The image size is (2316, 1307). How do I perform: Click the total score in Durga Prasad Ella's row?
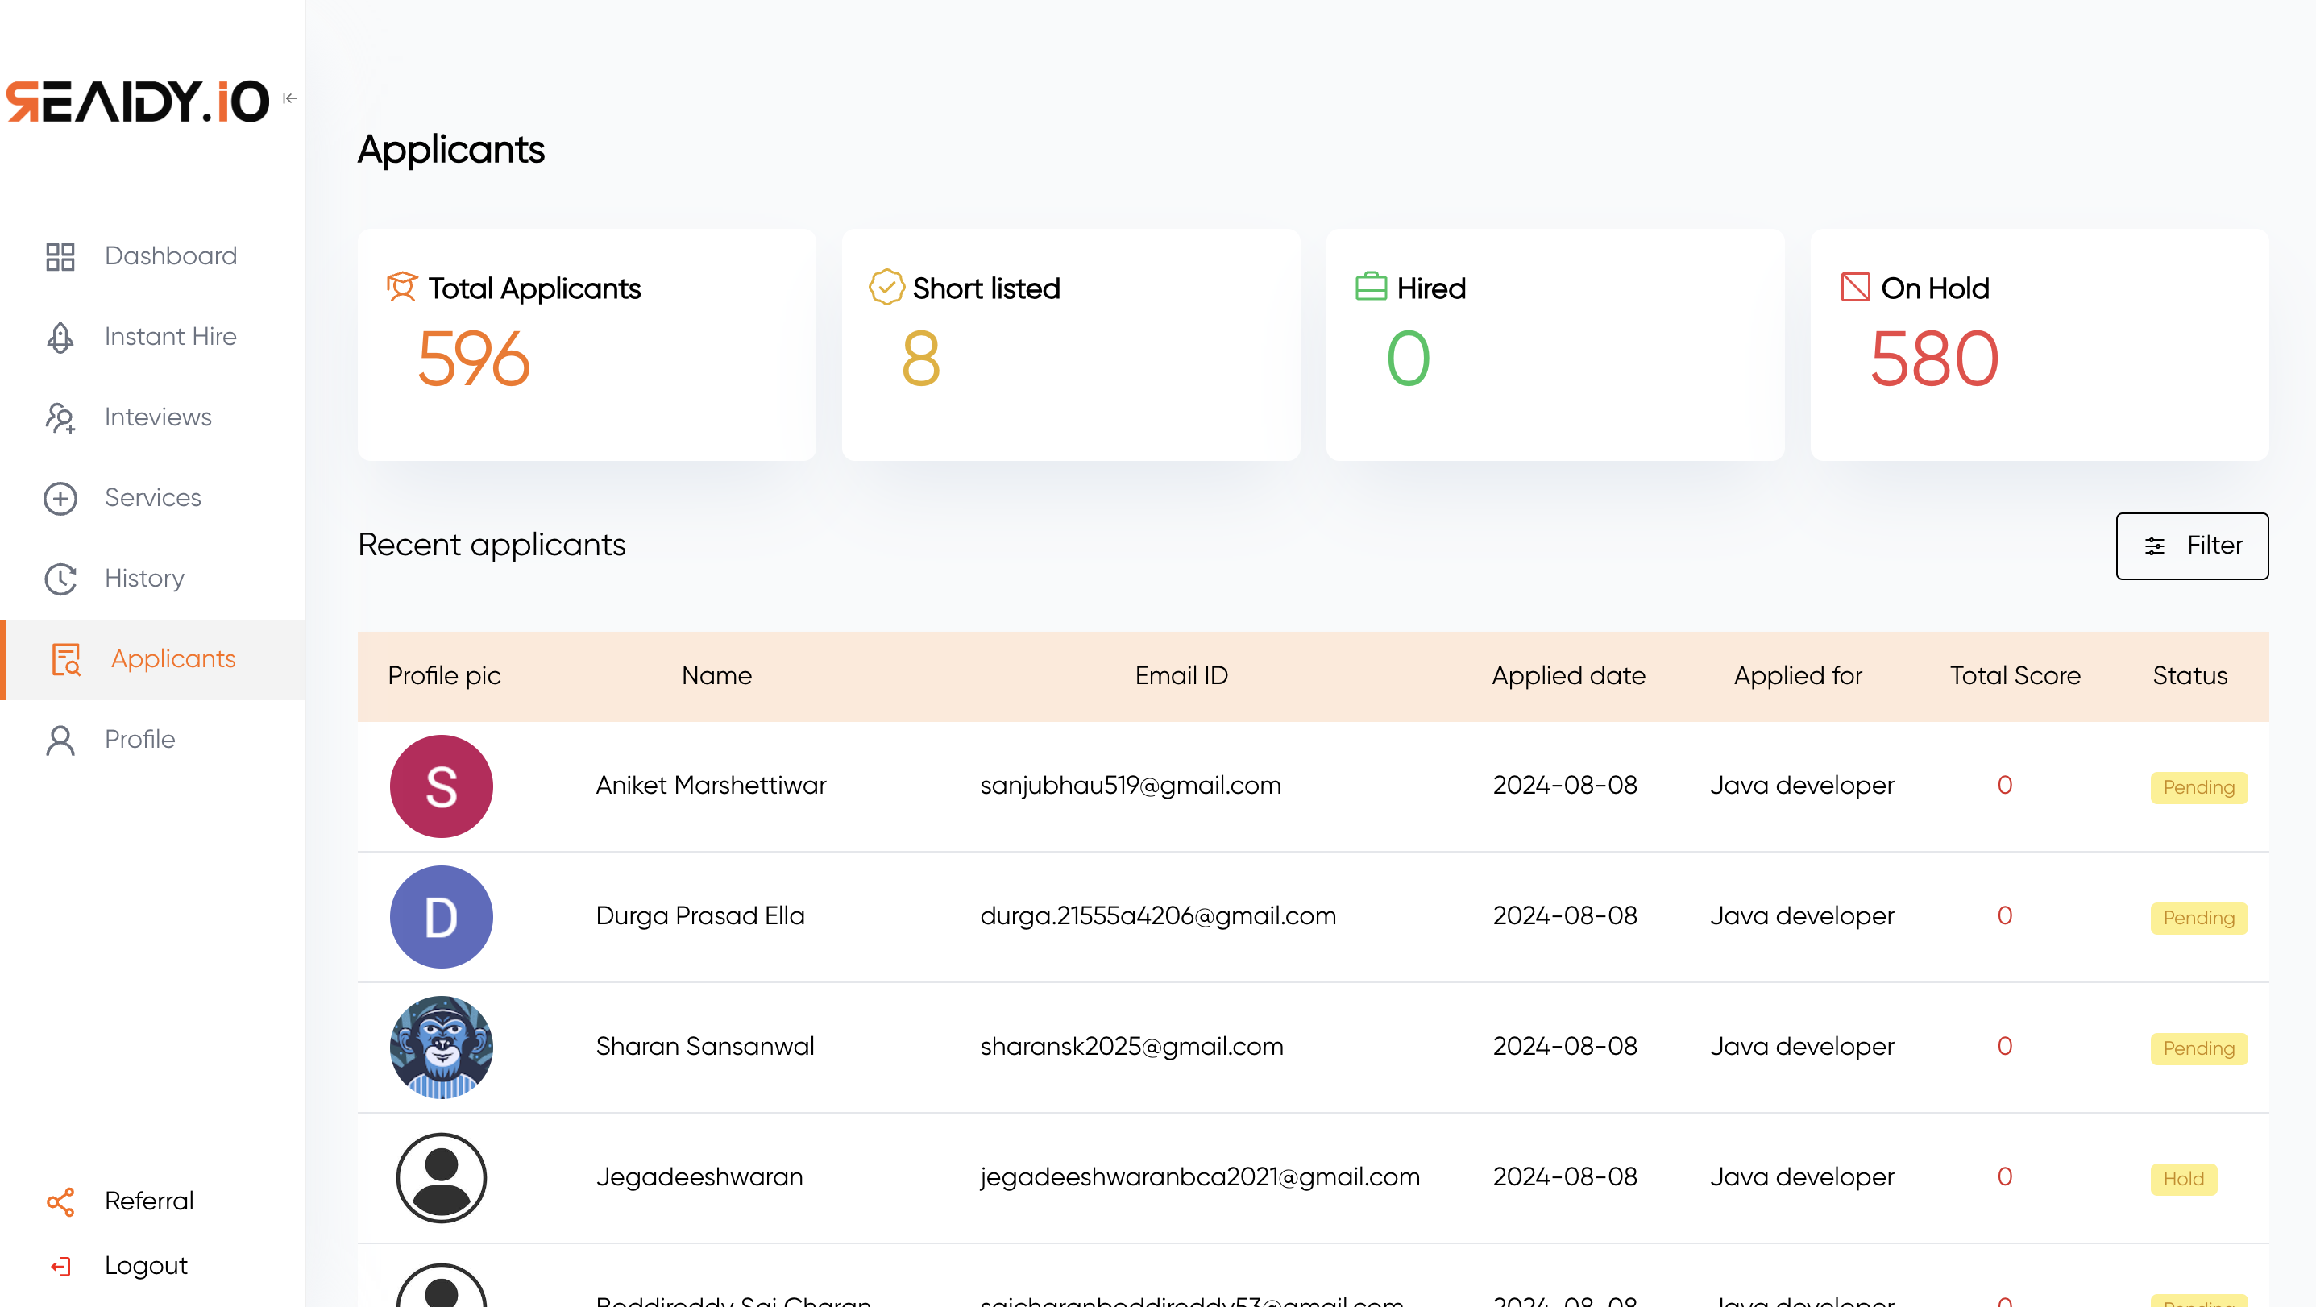pos(2004,916)
